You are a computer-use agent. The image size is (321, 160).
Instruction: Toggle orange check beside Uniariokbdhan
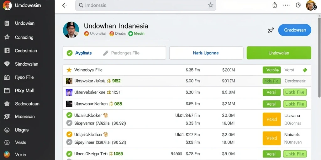[x=69, y=134]
